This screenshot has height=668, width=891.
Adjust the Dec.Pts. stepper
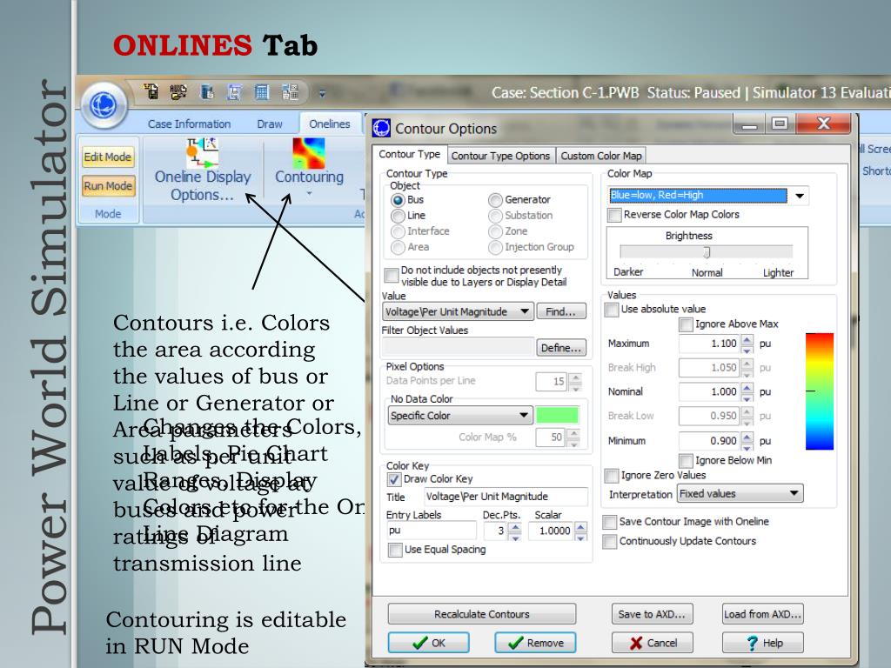coord(515,531)
